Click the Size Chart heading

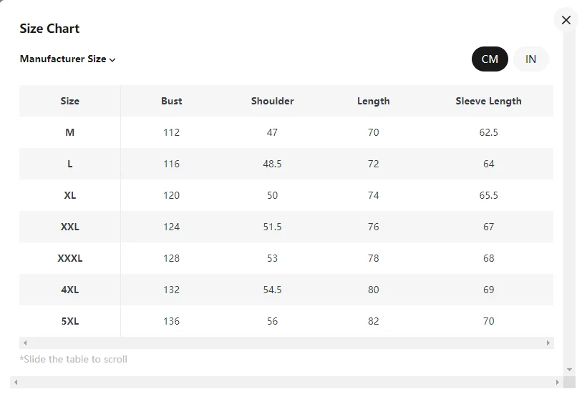click(49, 29)
